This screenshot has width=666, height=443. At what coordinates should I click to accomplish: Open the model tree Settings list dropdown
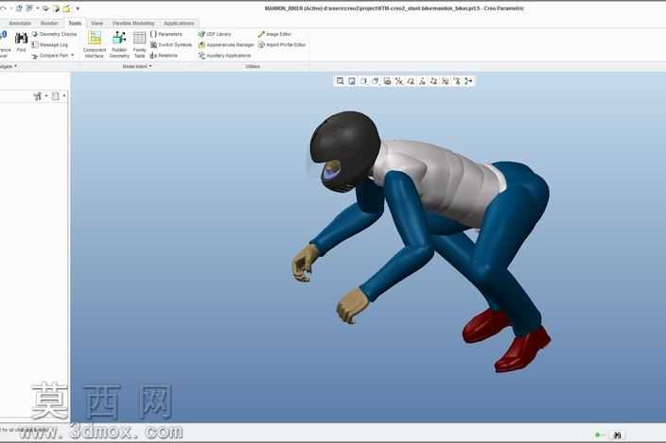(58, 96)
